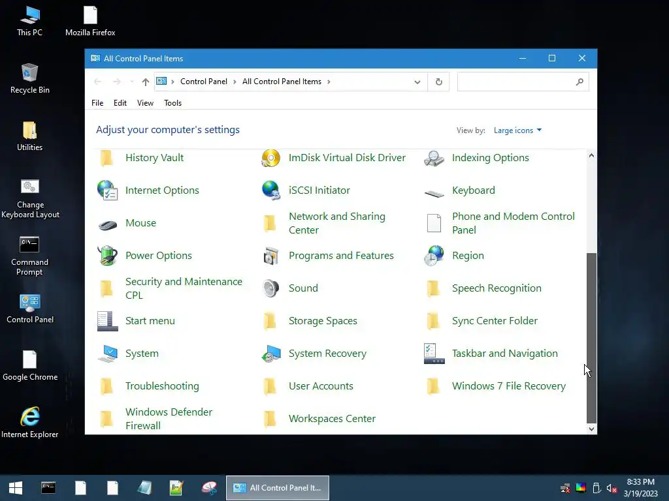
Task: Open Windows 7 File Recovery link
Action: point(508,386)
